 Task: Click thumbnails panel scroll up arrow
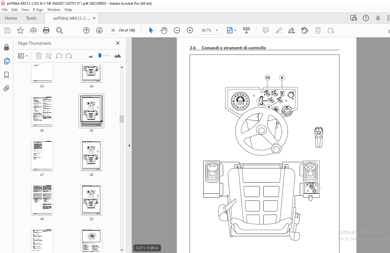click(122, 67)
